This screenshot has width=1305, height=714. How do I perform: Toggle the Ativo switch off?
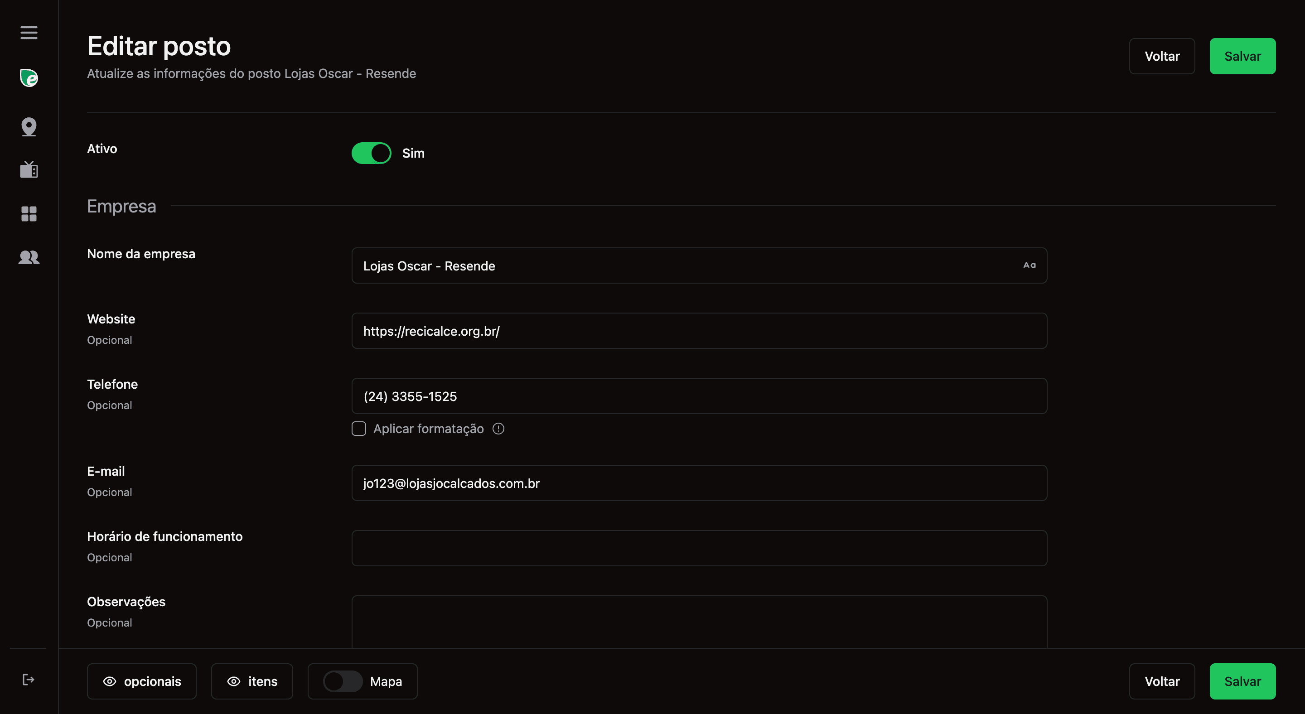(372, 153)
